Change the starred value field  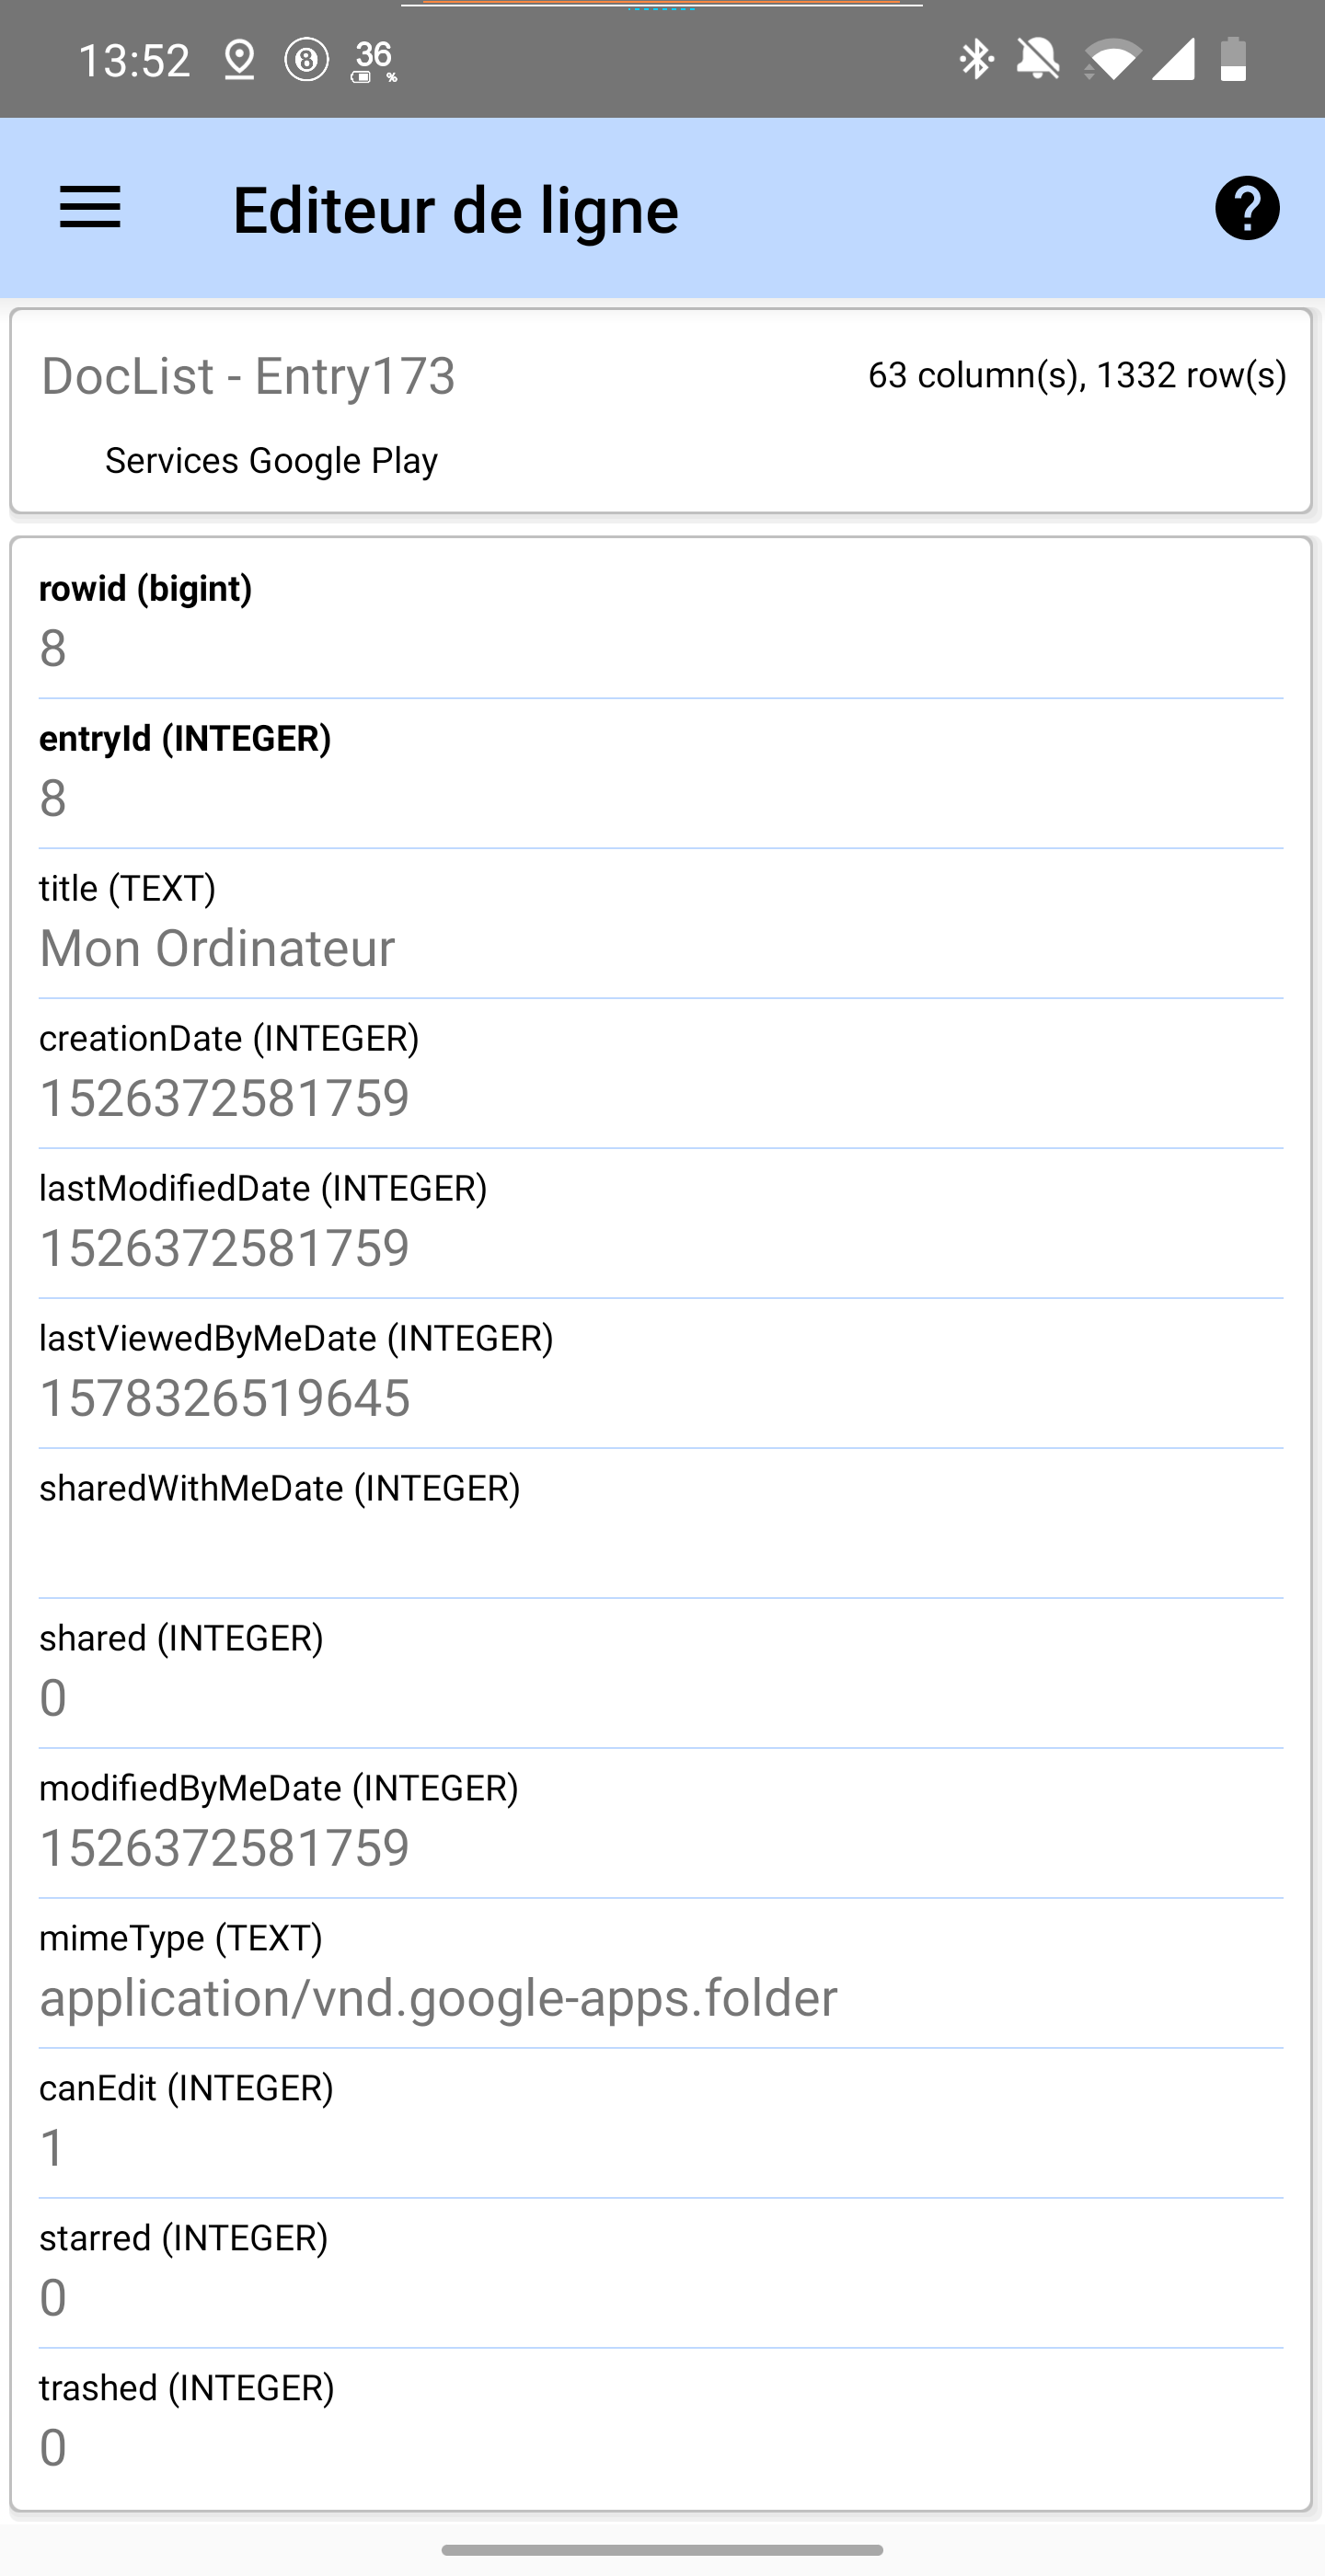click(x=660, y=2298)
